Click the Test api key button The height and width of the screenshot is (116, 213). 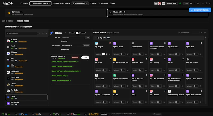[88, 38]
